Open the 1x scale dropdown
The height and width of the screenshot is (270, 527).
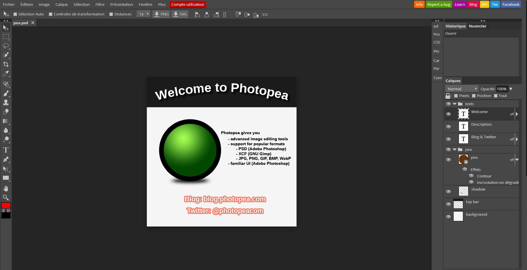coord(143,14)
